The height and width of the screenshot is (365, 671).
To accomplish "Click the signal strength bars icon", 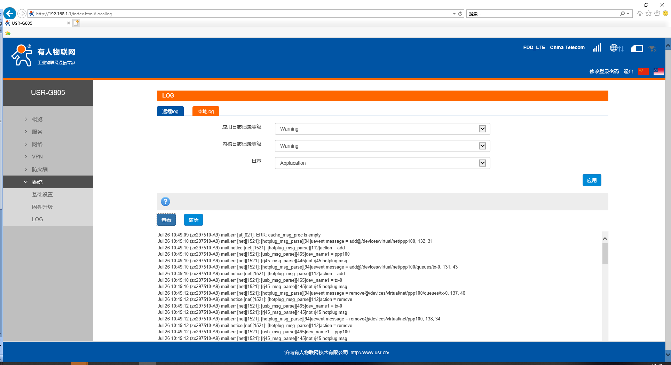I will 597,48.
